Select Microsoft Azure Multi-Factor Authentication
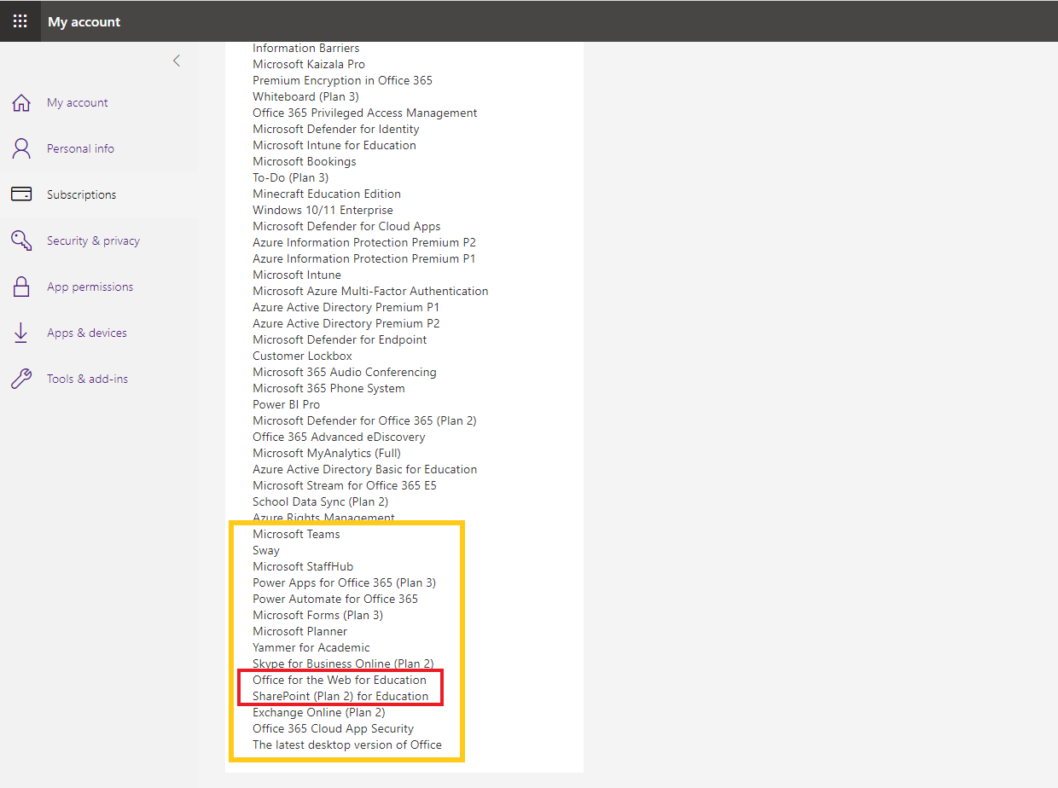 click(x=371, y=291)
